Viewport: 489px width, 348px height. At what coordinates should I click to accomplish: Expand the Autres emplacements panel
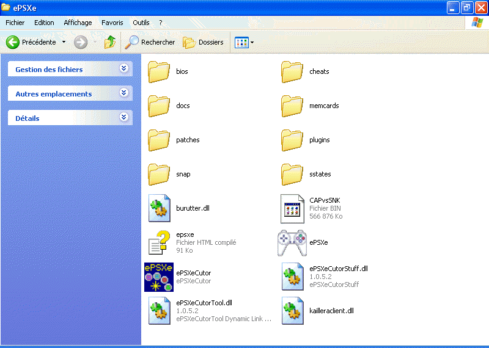[x=124, y=93]
